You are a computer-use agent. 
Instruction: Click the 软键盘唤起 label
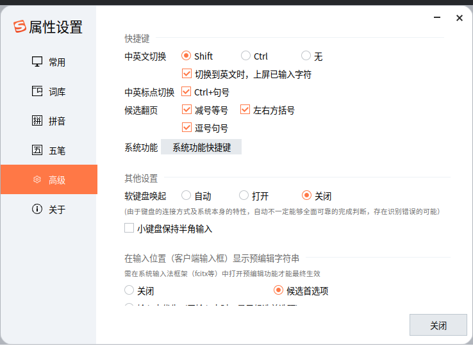pyautogui.click(x=145, y=196)
